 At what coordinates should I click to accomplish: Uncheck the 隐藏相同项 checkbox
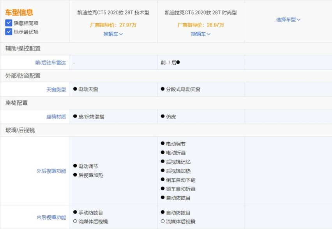pyautogui.click(x=9, y=23)
